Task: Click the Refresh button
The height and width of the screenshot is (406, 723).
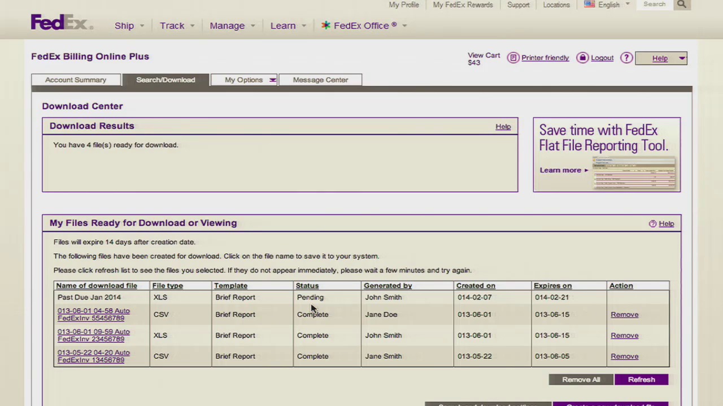Action: 641,379
